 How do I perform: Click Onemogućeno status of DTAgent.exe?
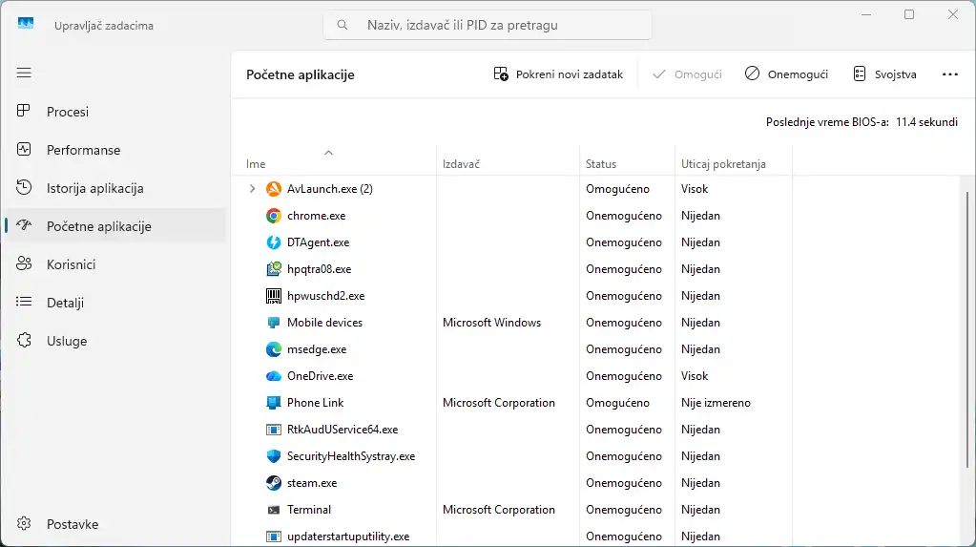point(624,242)
